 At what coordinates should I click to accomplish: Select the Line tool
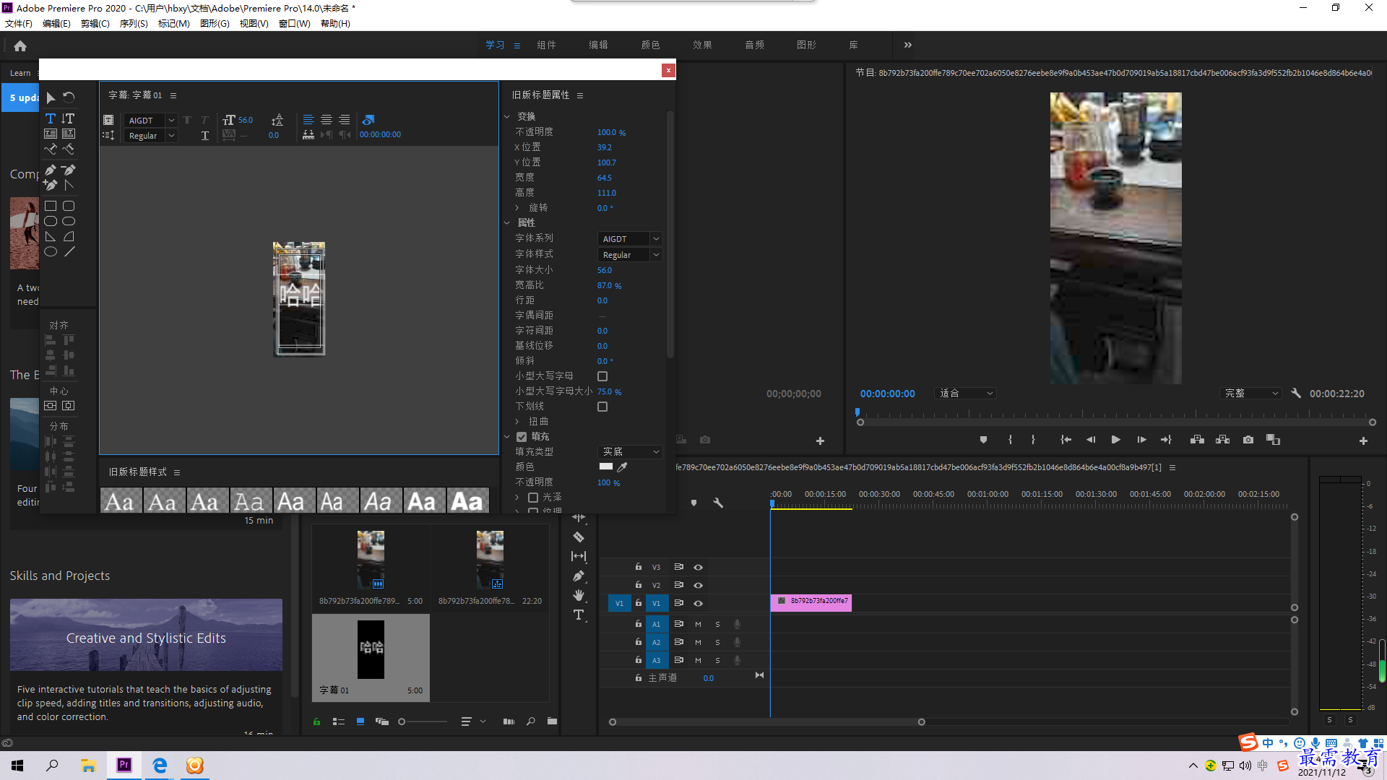tap(69, 252)
